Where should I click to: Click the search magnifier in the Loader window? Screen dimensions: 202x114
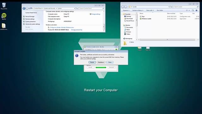pos(198,7)
